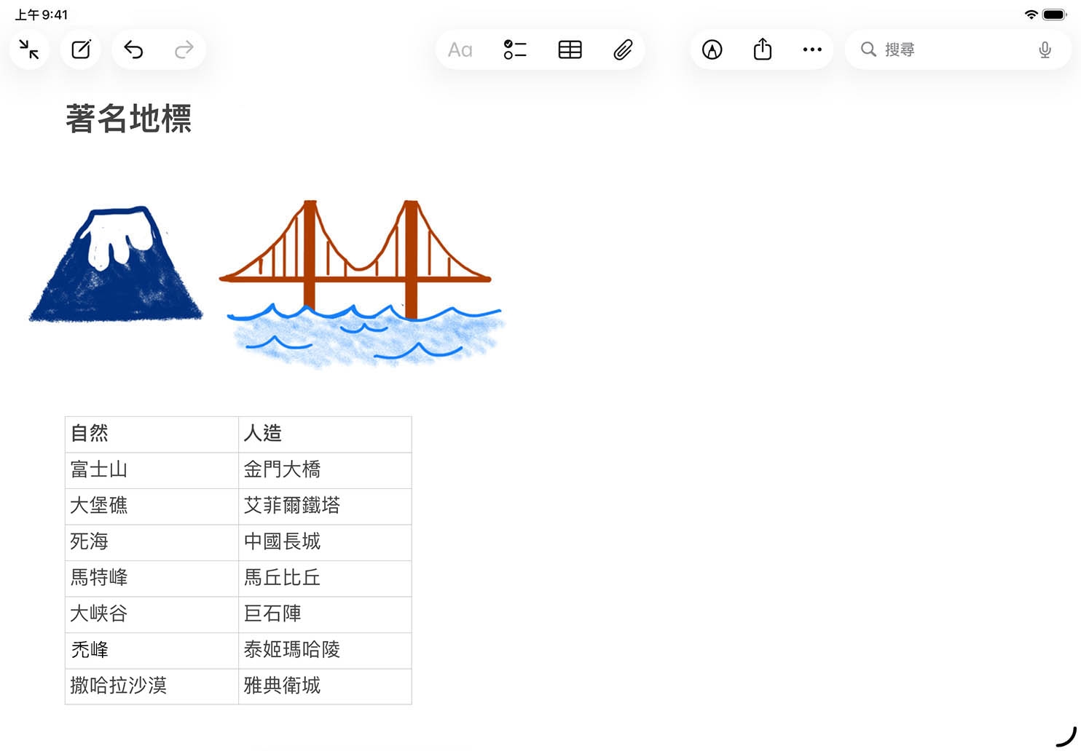Activate the Markup pen tool

click(712, 49)
